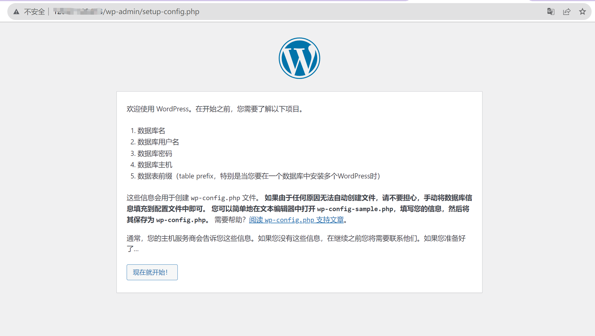Click the WordPress logo
The image size is (595, 336).
click(299, 58)
